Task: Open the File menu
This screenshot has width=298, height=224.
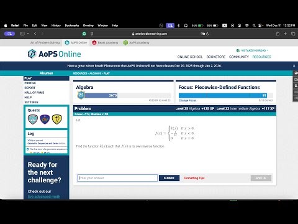Action: tap(25, 26)
